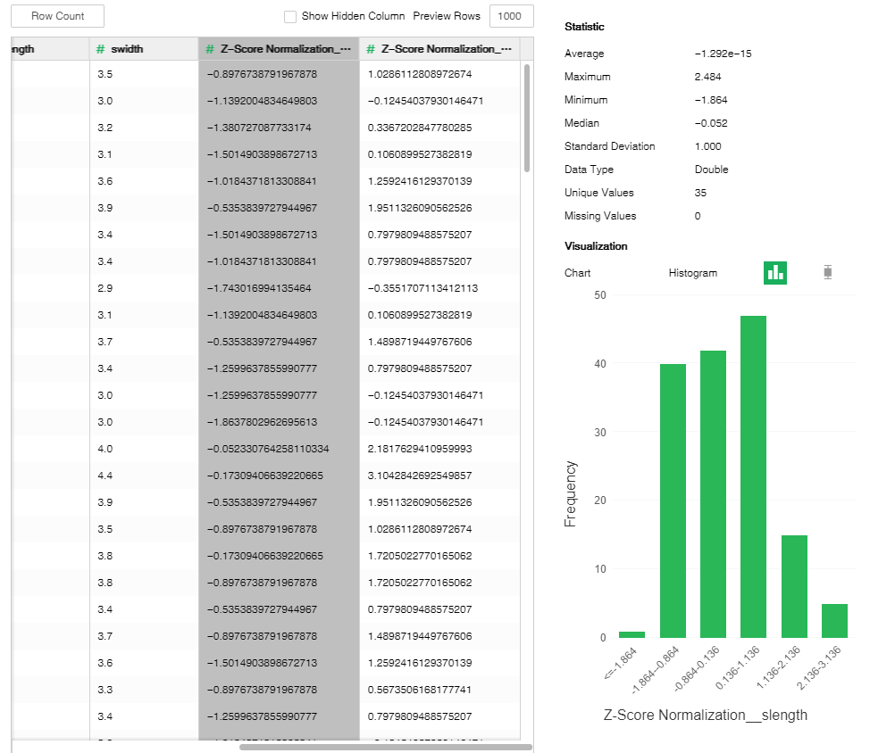
Task: Click the histogram bar for <=-1.864
Action: tap(632, 634)
